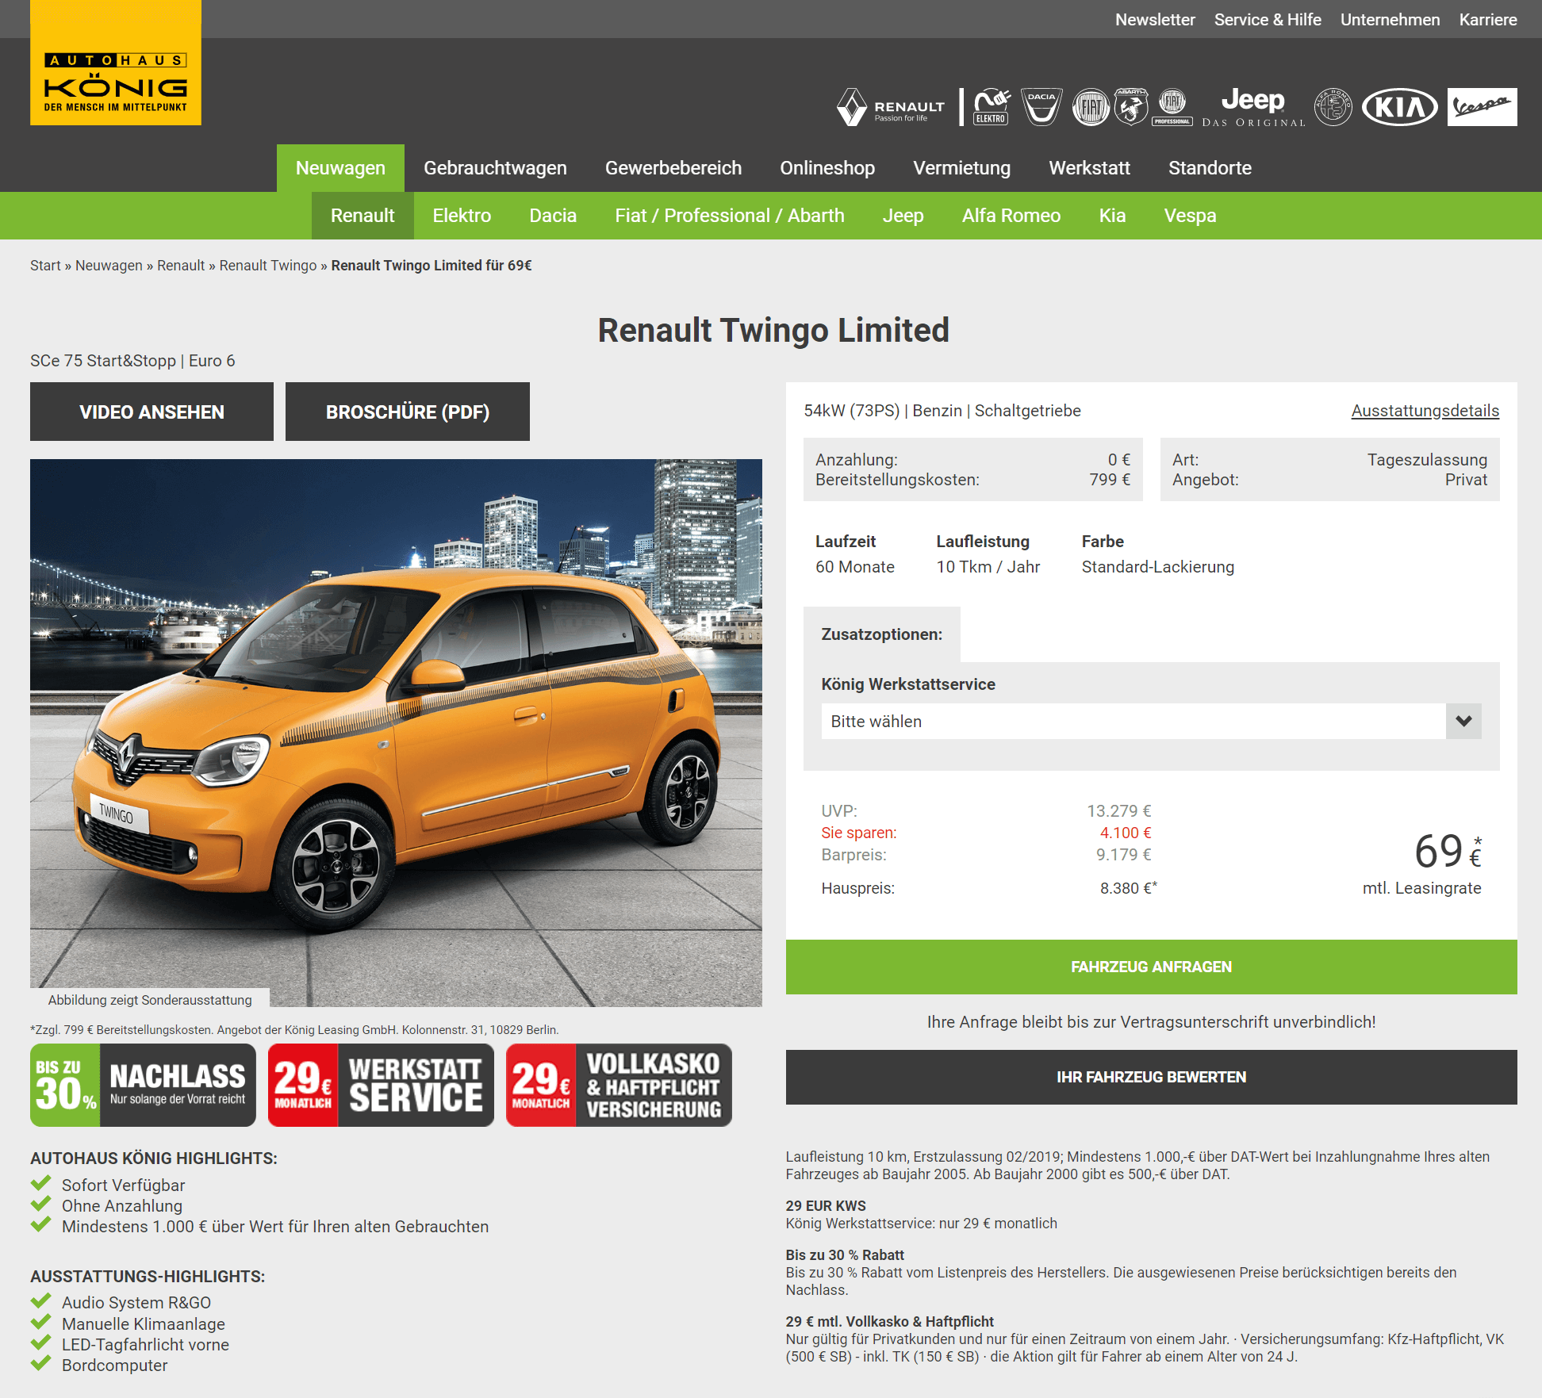This screenshot has height=1398, width=1542.
Task: Open Vespa submenu item
Action: 1190,216
